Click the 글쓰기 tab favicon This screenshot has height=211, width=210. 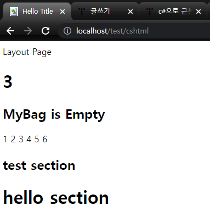click(x=82, y=12)
